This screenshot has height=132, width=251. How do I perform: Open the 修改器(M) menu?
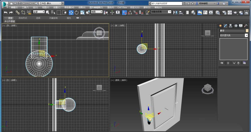pos(69,8)
